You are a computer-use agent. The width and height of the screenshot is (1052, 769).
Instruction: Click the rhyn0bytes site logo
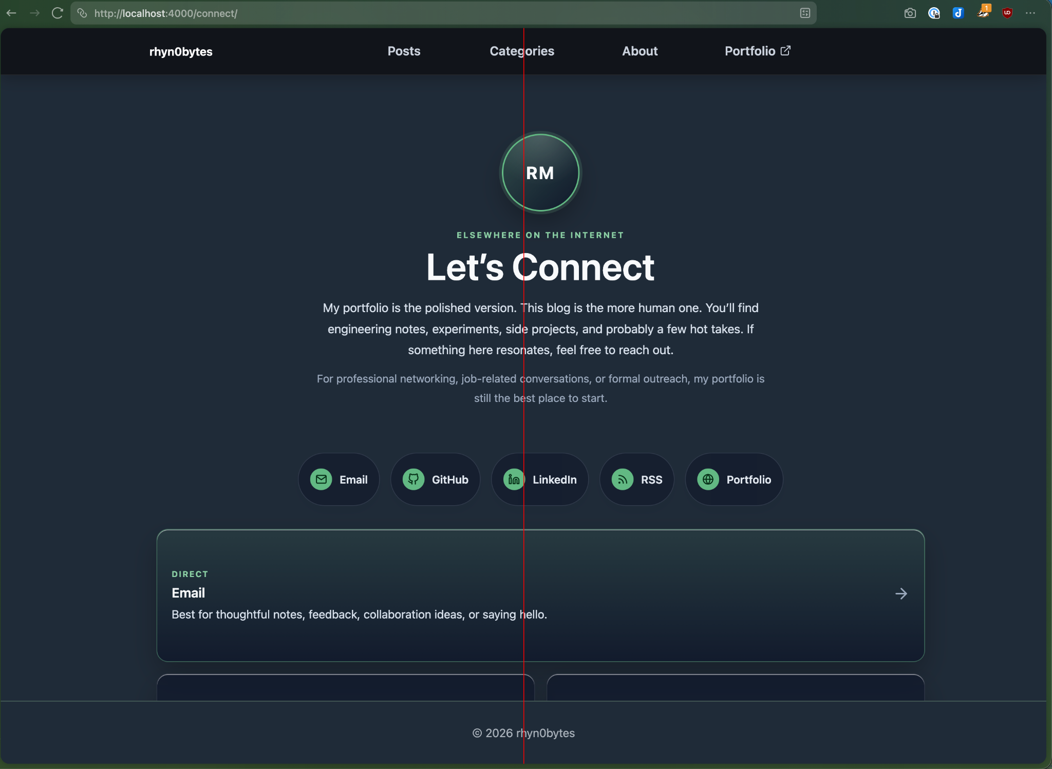(181, 52)
